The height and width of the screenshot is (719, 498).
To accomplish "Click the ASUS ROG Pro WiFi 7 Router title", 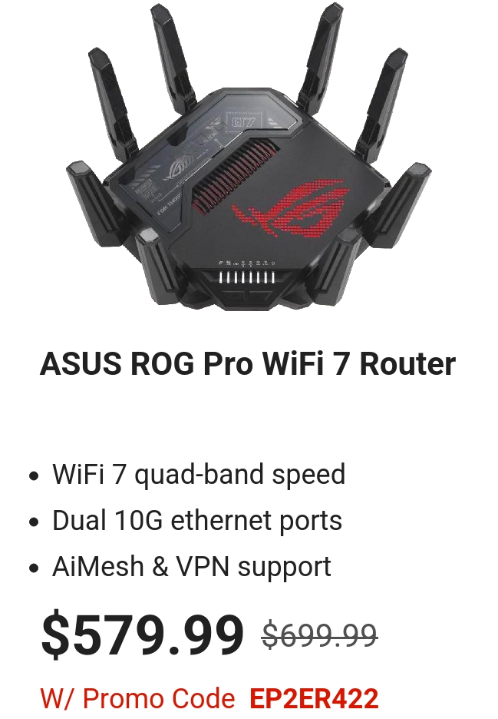I will (248, 363).
